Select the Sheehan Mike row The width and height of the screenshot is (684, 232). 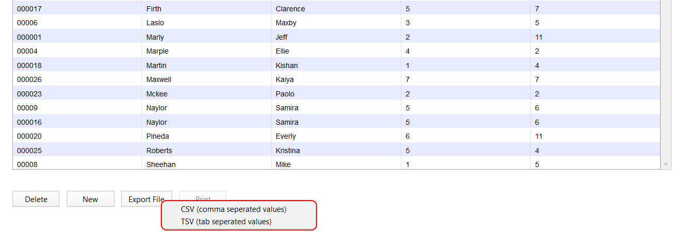tap(337, 163)
